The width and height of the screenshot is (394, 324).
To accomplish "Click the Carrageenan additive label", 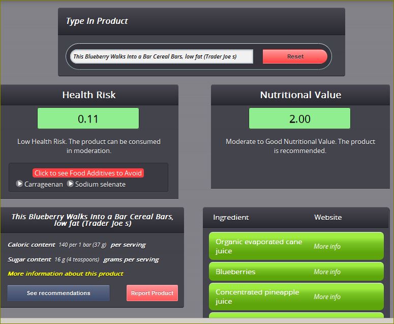I will pyautogui.click(x=44, y=184).
